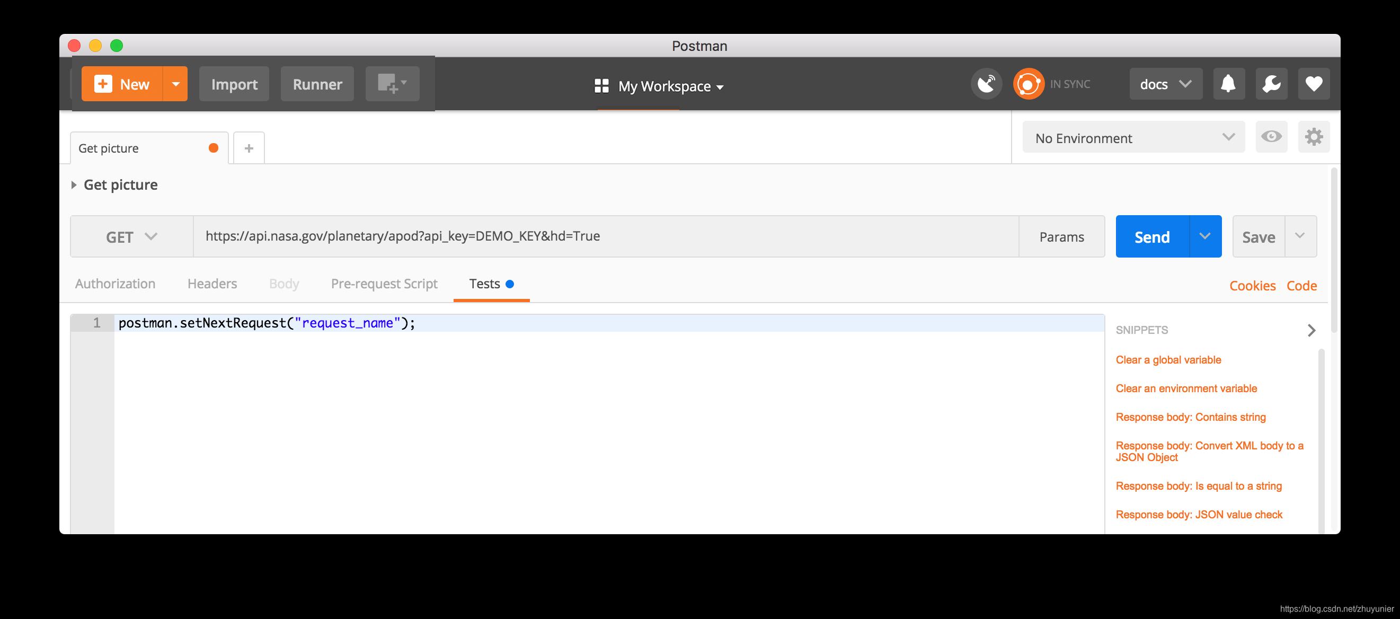This screenshot has height=619, width=1400.
Task: Click the new window plus icon button
Action: [392, 84]
